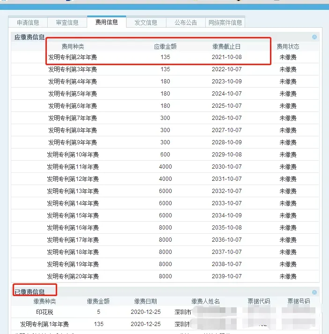The width and height of the screenshot is (329, 334).
Task: Click the amount 600 for year 10
Action: (x=165, y=155)
